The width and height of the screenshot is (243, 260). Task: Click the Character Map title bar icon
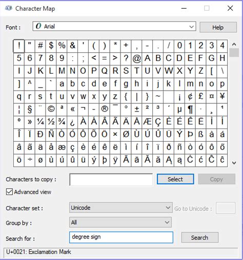click(9, 8)
